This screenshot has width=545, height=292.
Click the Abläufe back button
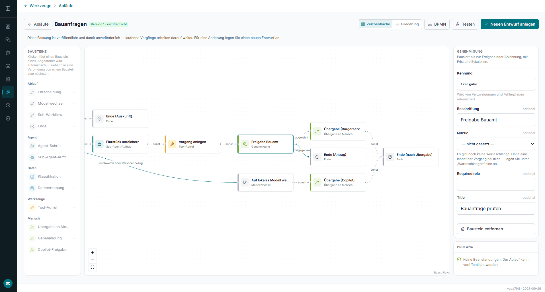38,24
